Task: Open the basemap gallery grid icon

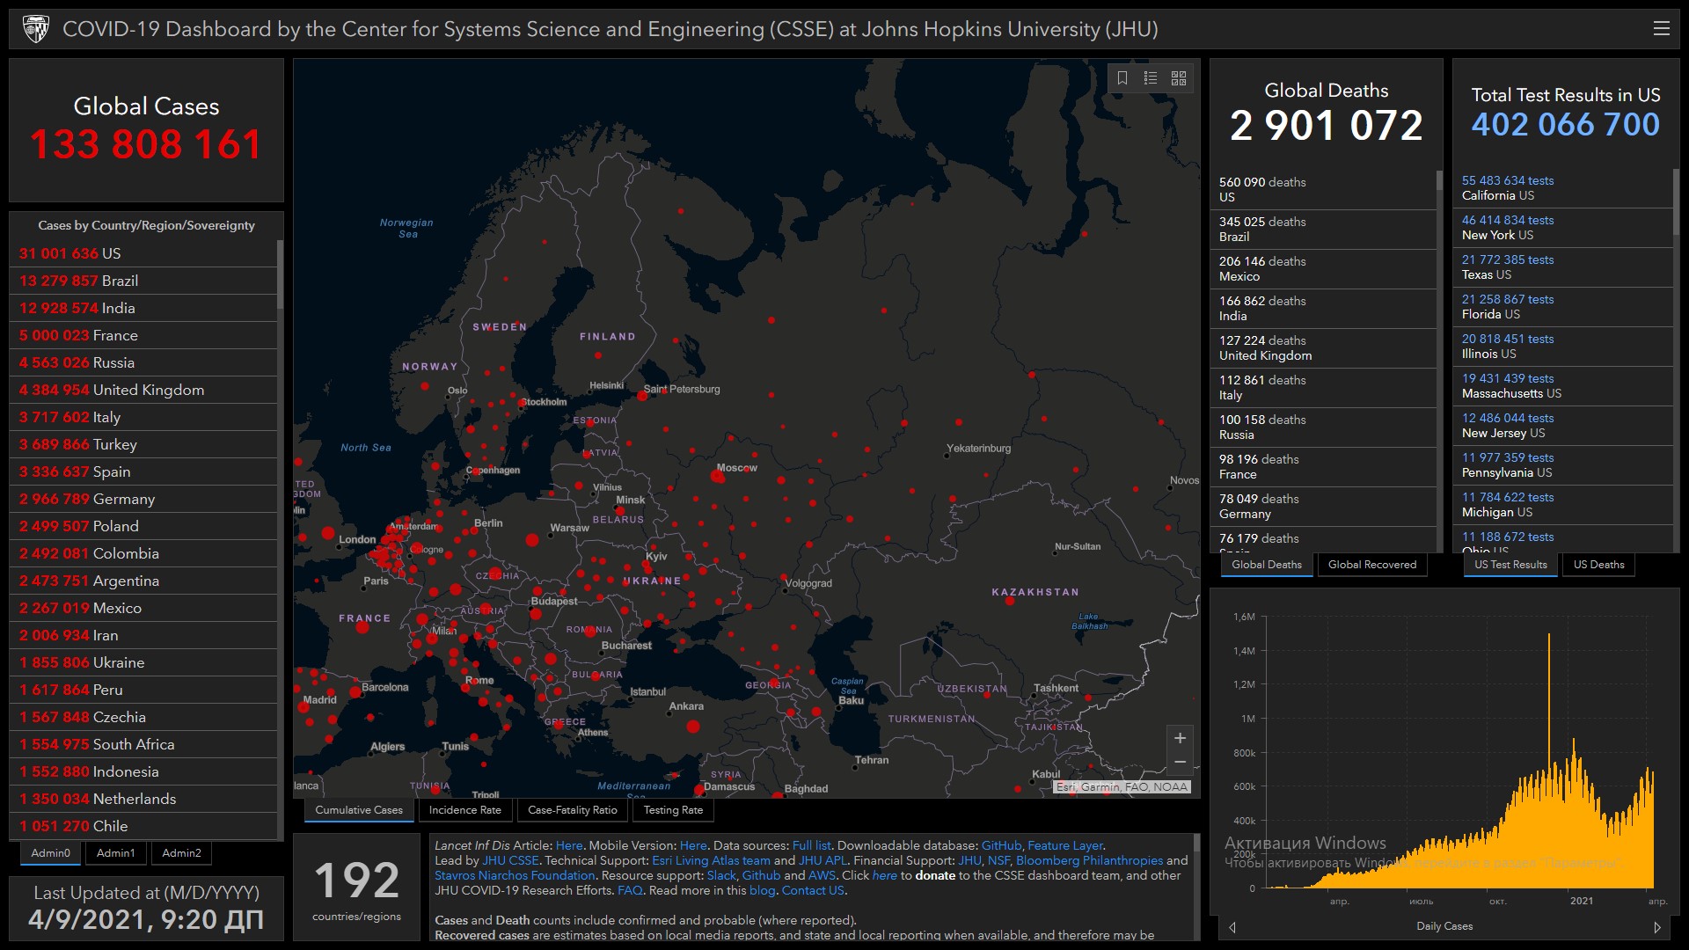Action: 1179,78
